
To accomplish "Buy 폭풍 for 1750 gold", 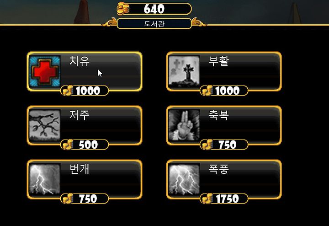I will click(x=224, y=199).
